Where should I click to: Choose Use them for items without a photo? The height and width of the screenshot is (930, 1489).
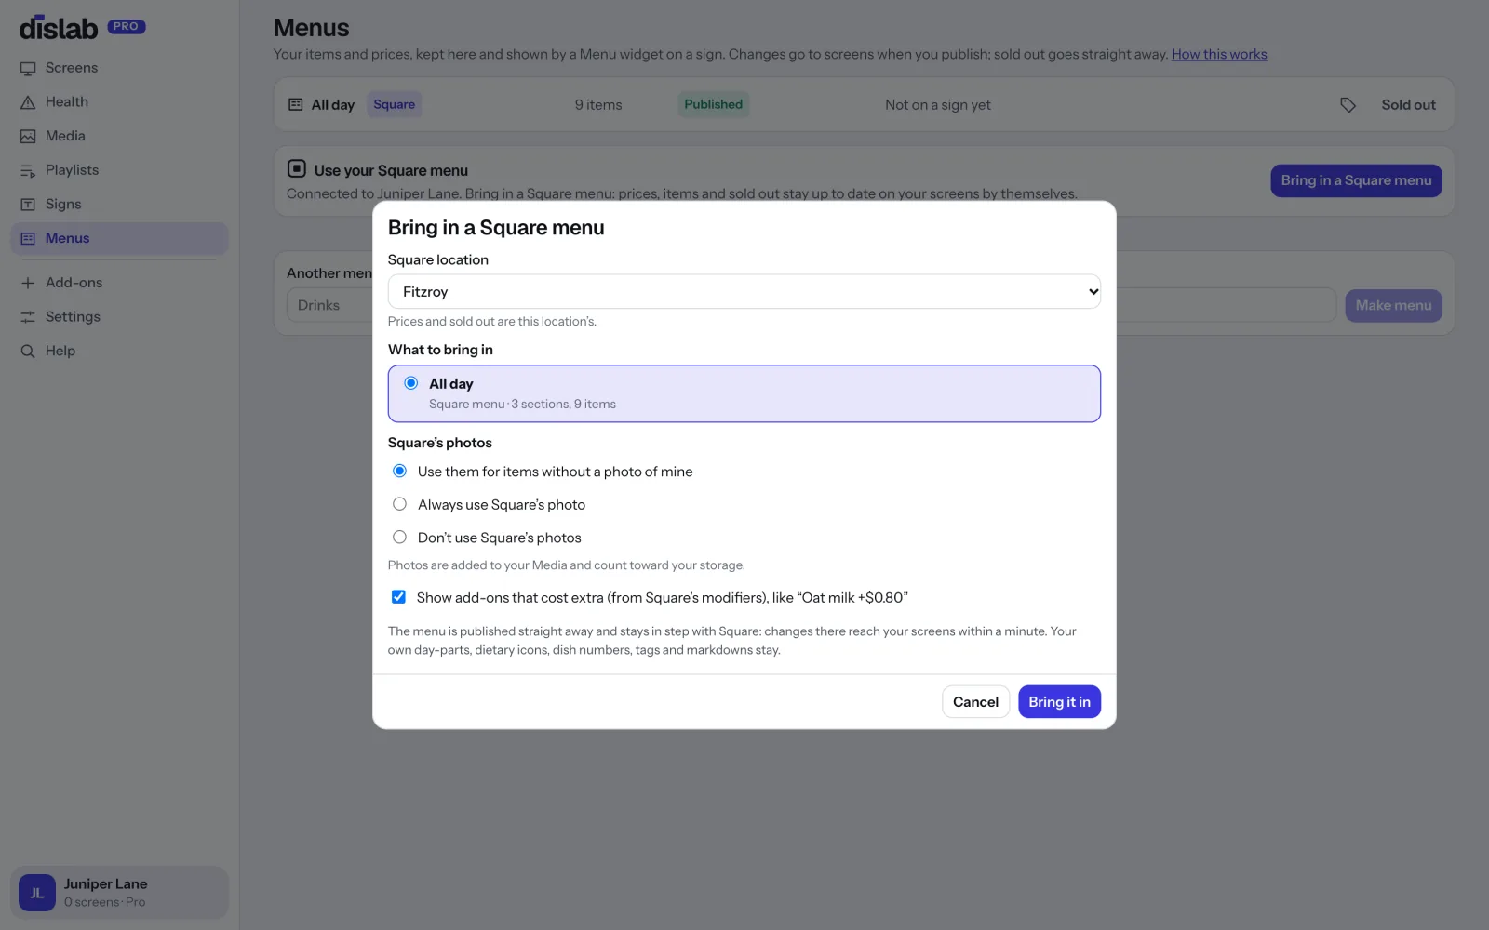(x=399, y=471)
